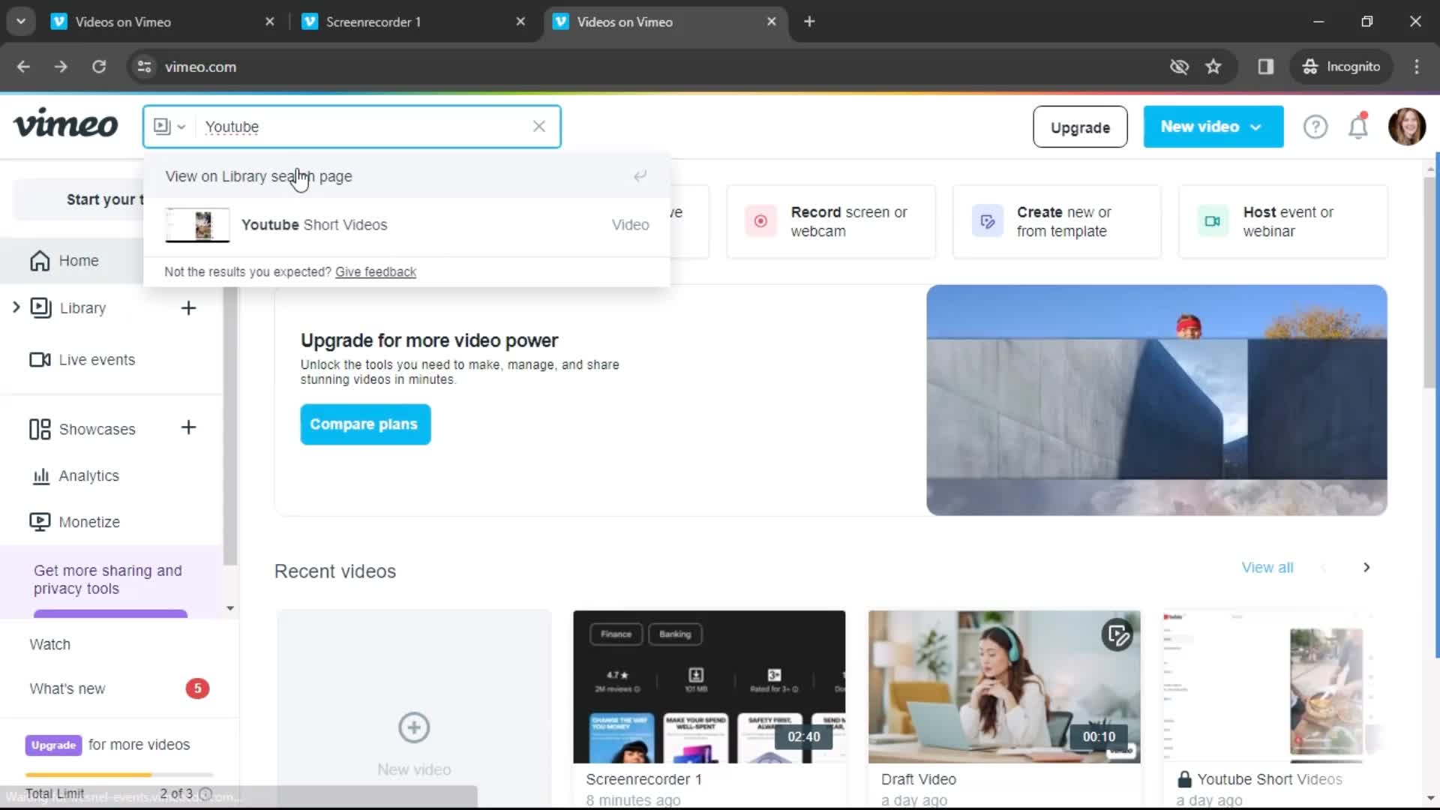Select the Draft Video thumbnail
1440x810 pixels.
1005,685
